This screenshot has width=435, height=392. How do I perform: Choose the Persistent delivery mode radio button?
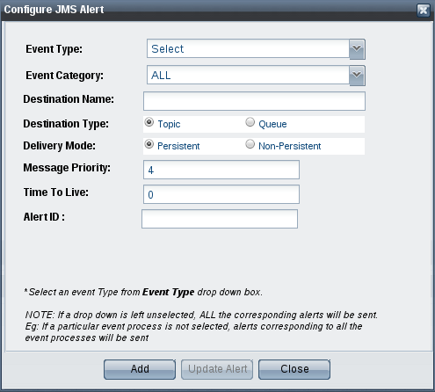tap(149, 144)
